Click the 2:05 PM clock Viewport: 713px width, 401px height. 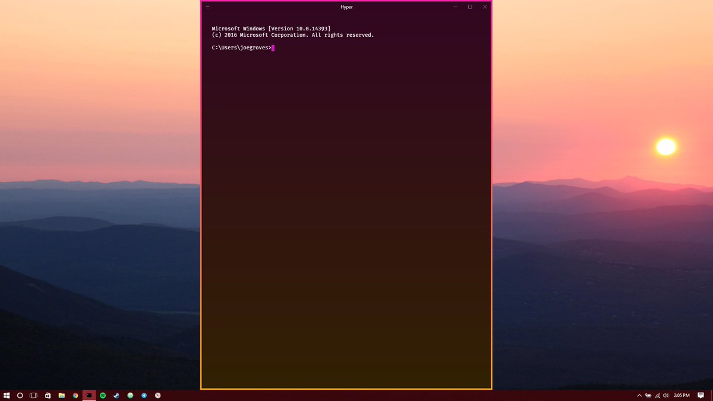[682, 395]
